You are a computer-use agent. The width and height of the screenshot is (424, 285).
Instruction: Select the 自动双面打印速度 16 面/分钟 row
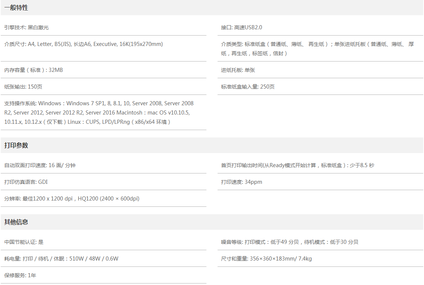point(40,165)
